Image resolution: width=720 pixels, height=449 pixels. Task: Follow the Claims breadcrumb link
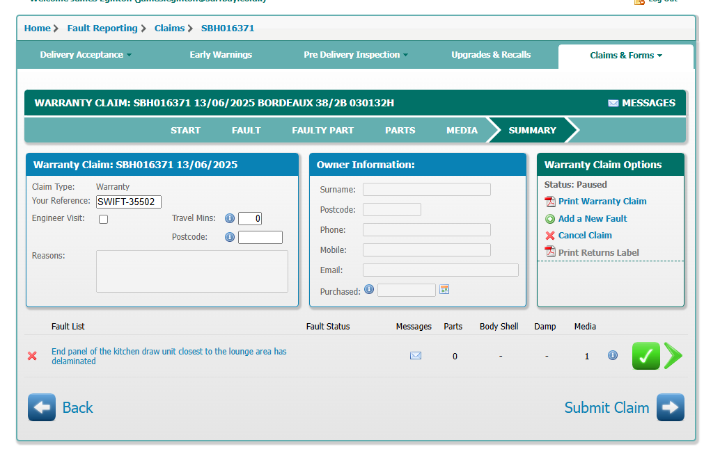[169, 28]
